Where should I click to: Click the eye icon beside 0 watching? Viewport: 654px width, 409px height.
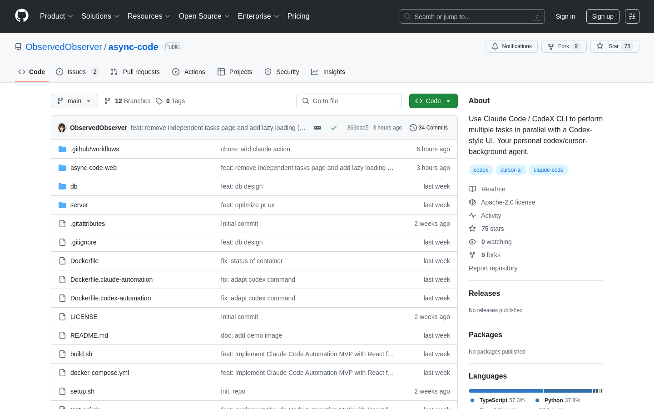(x=472, y=242)
